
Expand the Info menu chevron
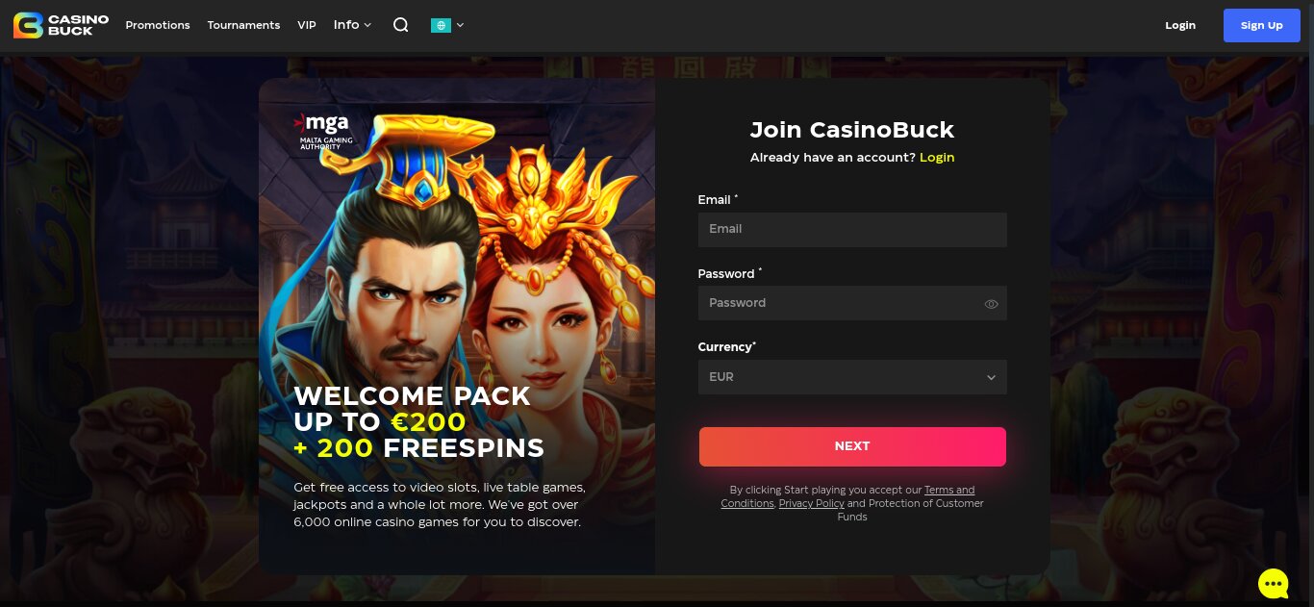coord(367,26)
